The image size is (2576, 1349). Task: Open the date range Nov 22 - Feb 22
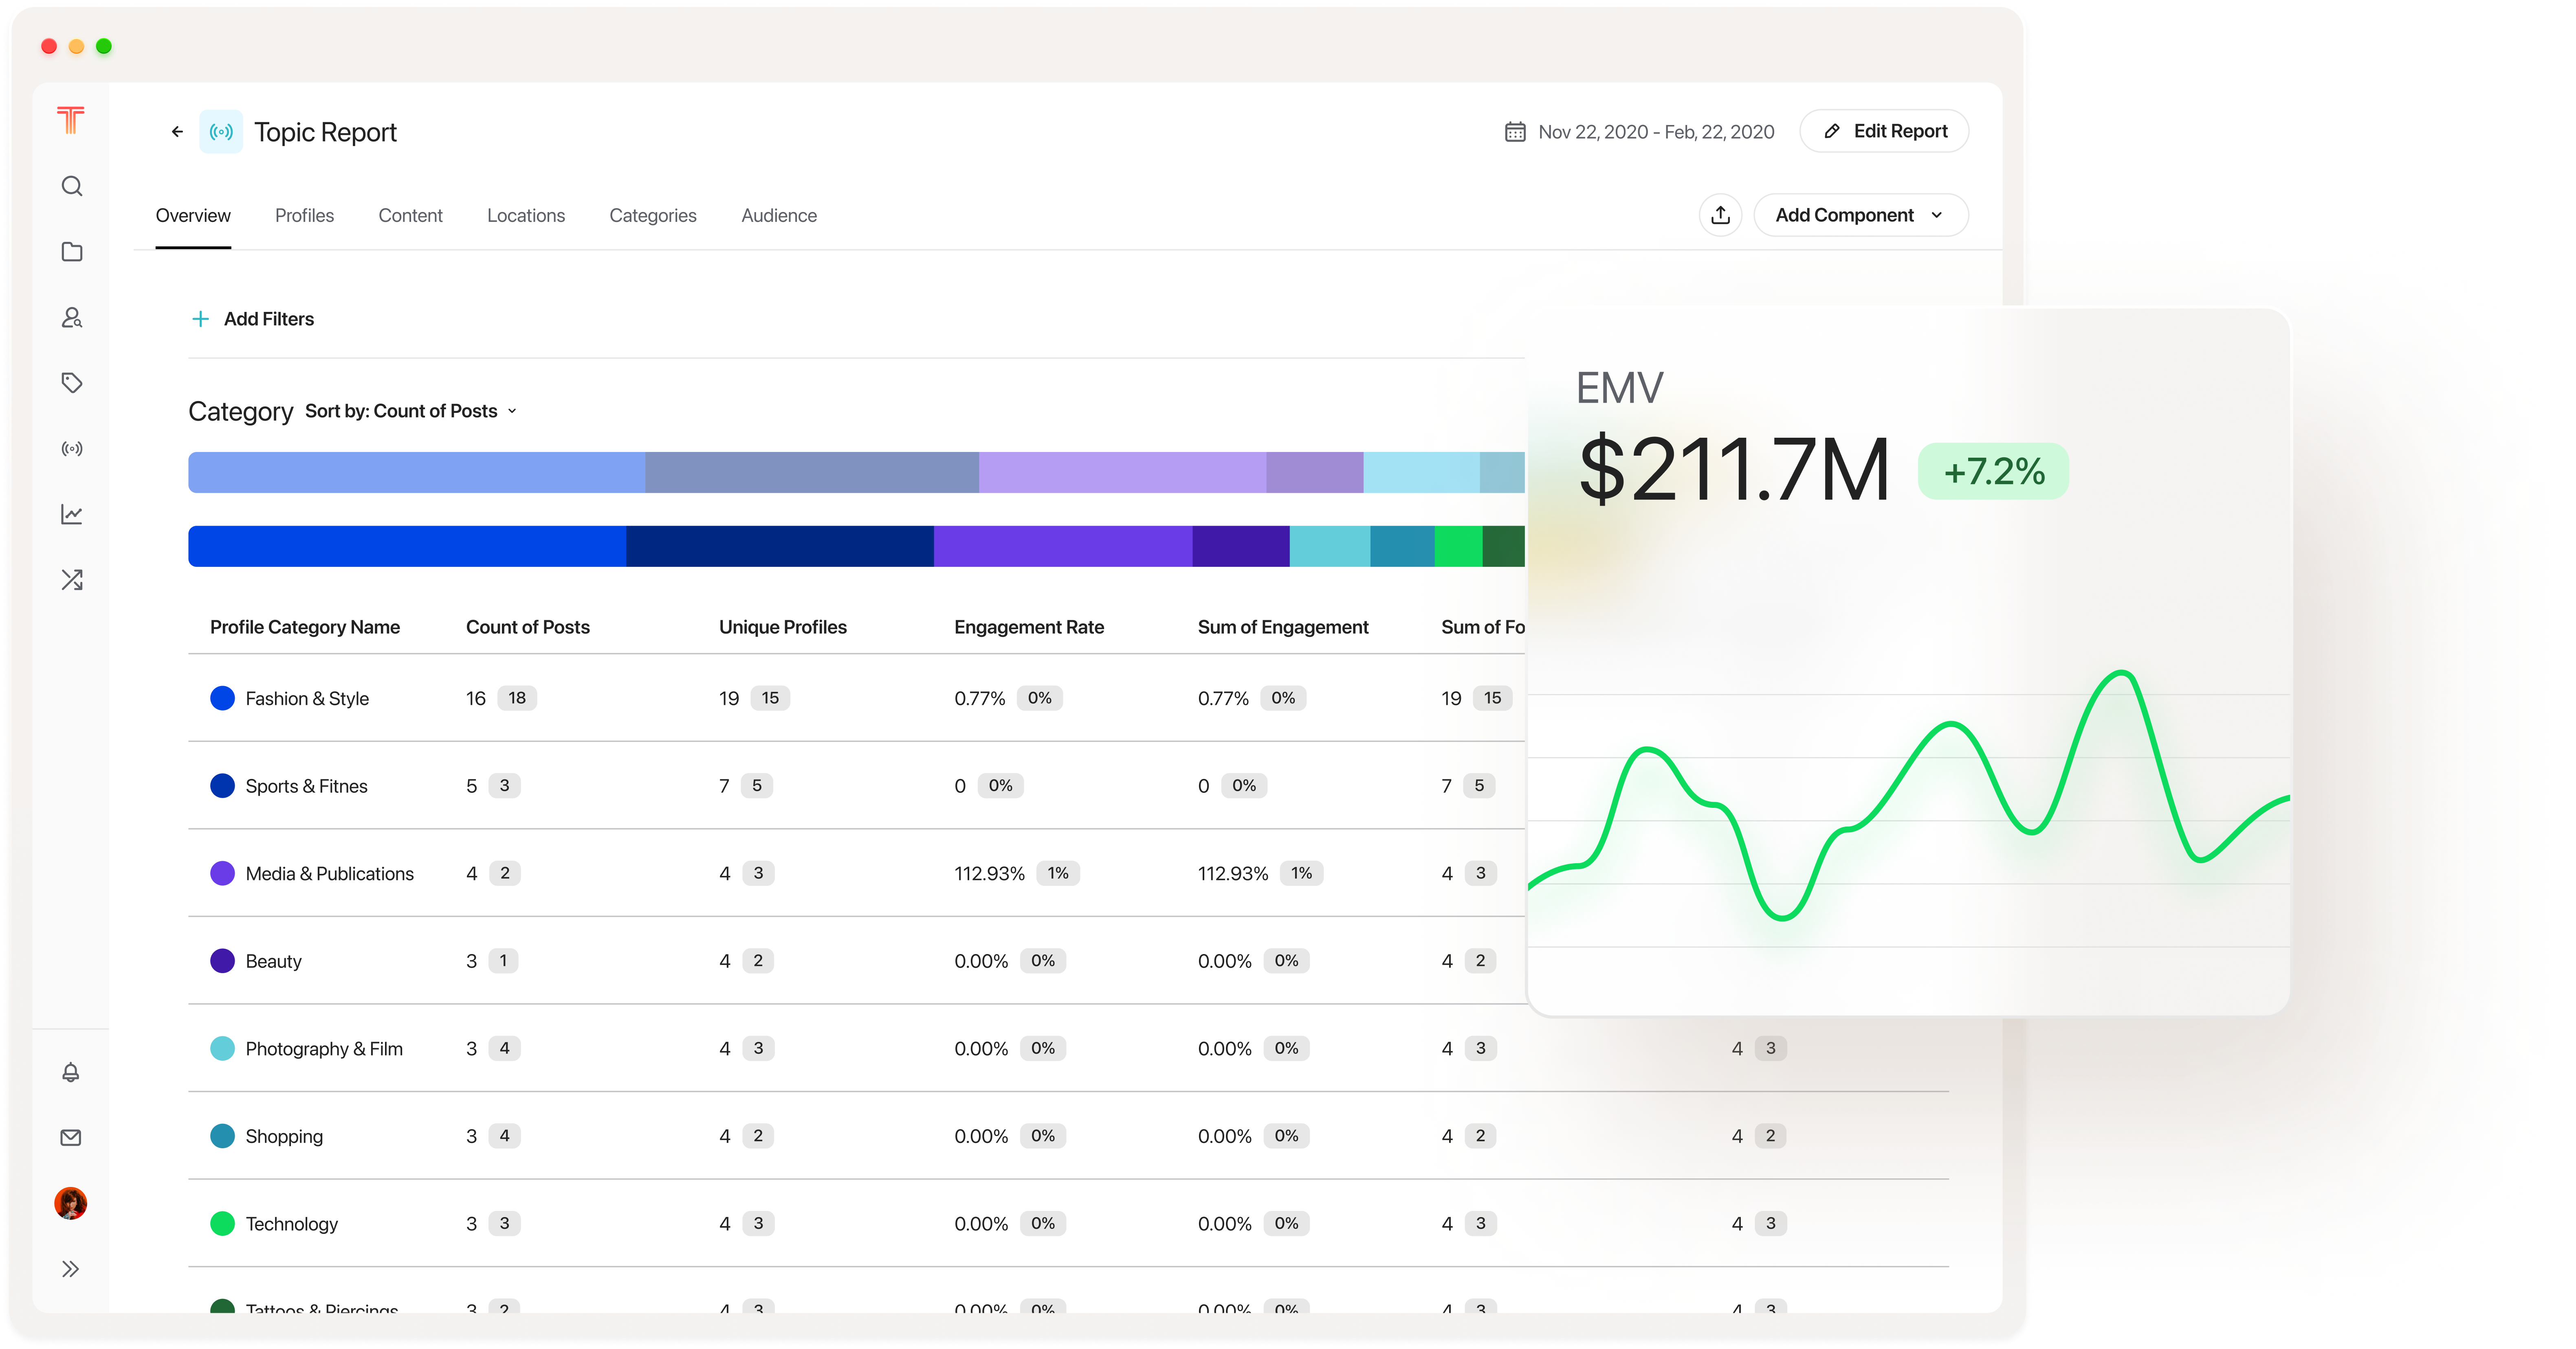click(x=1640, y=131)
